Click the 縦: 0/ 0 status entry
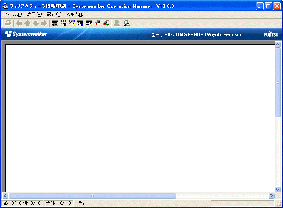The image size is (283, 208). [x=12, y=203]
